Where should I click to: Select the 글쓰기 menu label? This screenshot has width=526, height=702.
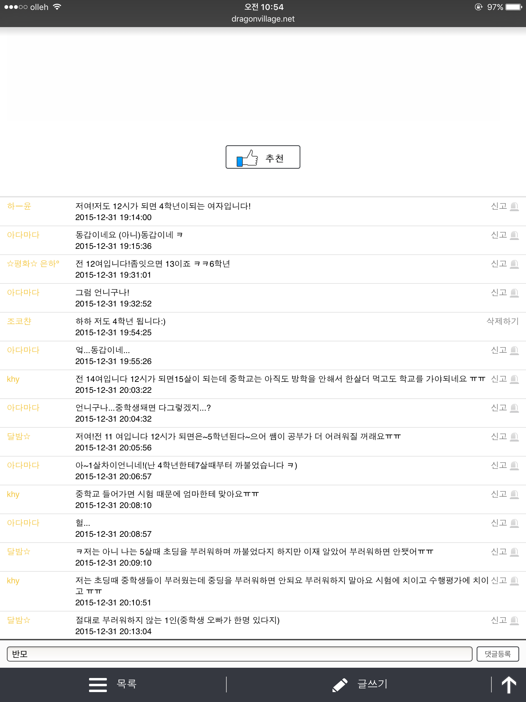click(x=372, y=684)
